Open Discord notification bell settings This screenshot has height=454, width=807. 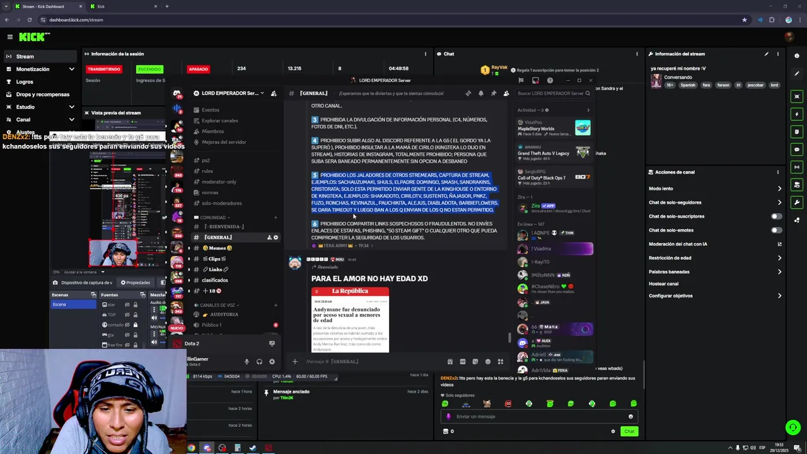[x=480, y=93]
